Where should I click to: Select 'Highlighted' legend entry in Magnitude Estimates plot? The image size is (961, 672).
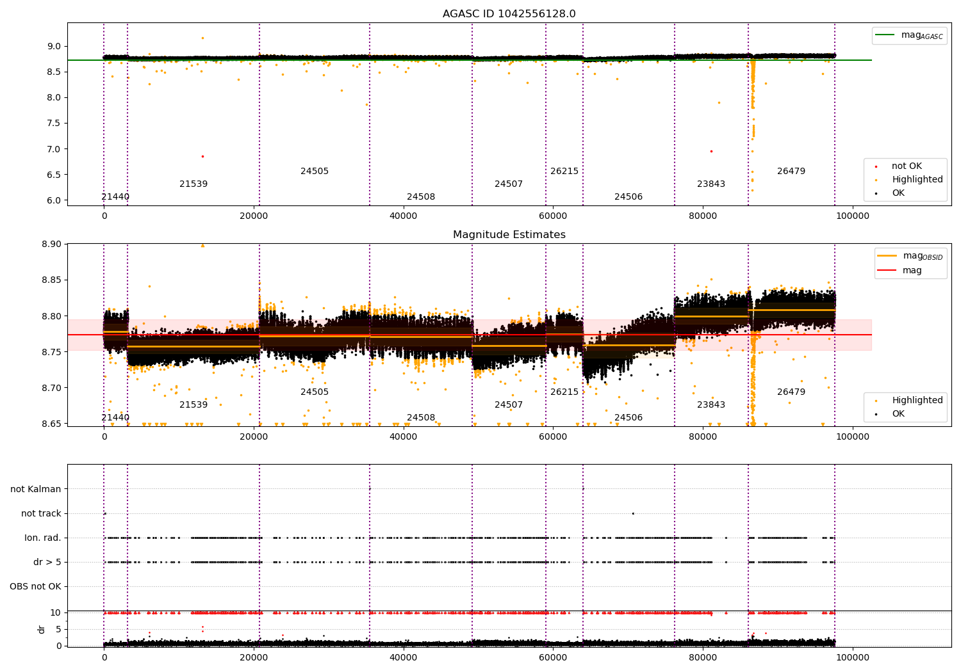(x=917, y=401)
